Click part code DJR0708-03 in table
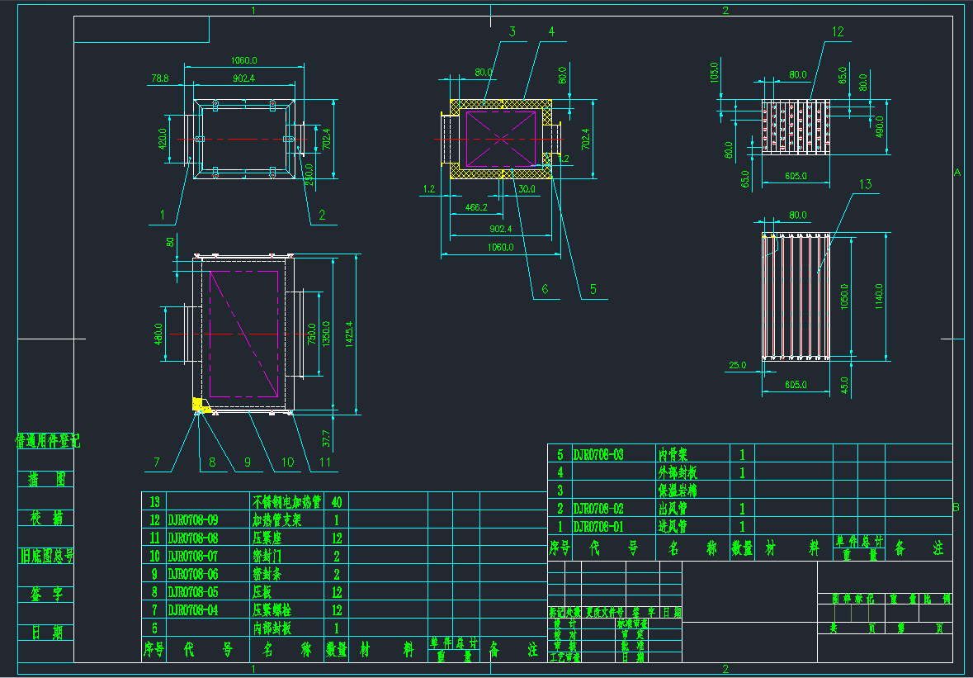This screenshot has width=973, height=678. click(x=598, y=454)
